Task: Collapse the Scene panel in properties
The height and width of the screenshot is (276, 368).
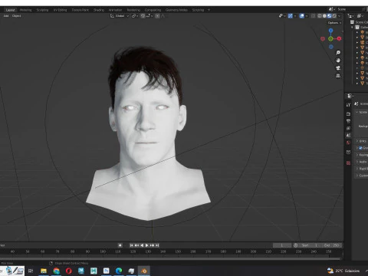Action: coord(357,112)
